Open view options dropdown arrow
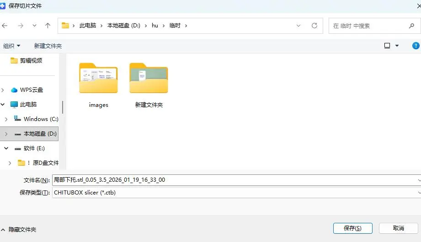 pos(397,46)
